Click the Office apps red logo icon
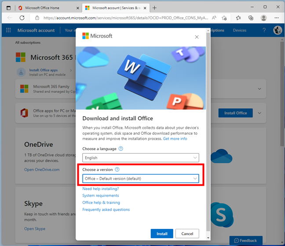Screen dimensions: 285x246 click(24, 113)
